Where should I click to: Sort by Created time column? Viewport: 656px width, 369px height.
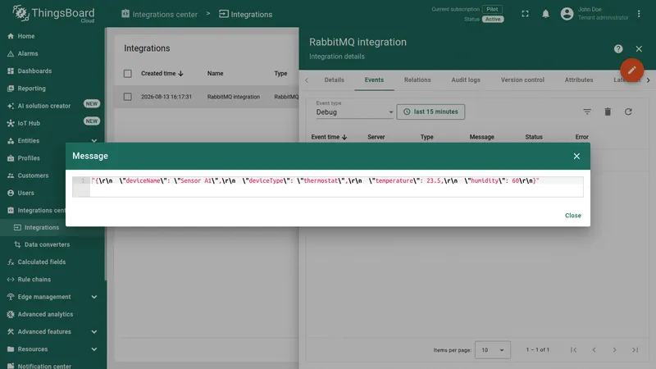162,73
